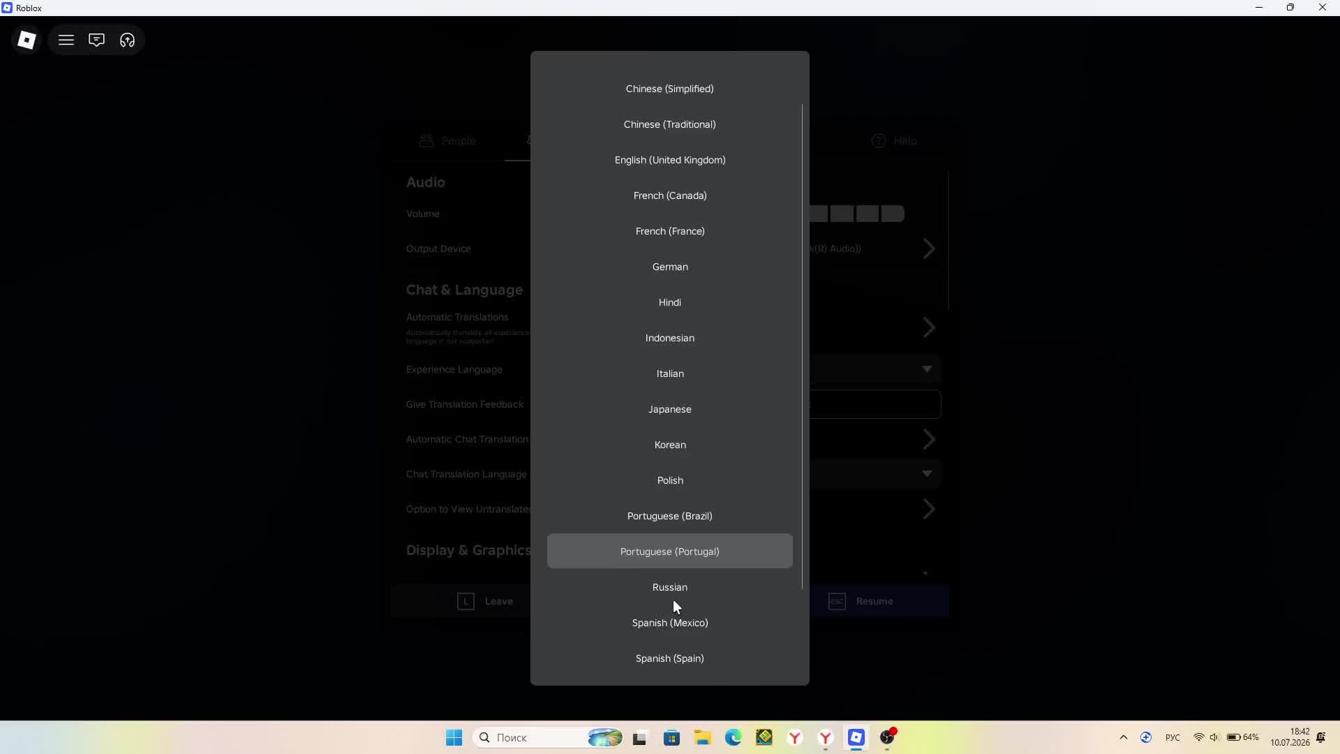Click the first Yandex browser icon
This screenshot has height=754, width=1340.
795,737
